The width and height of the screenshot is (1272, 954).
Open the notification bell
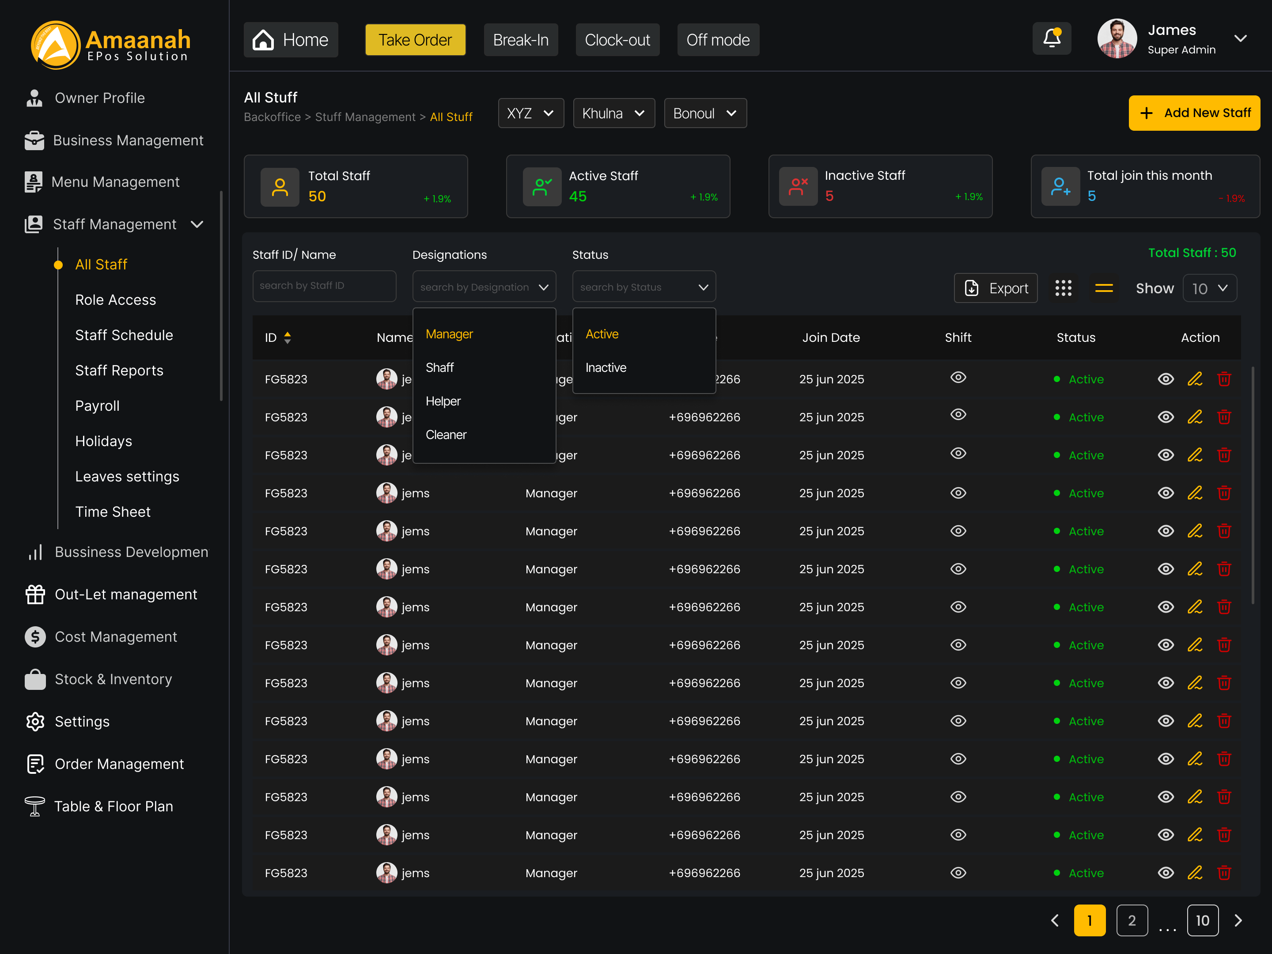pyautogui.click(x=1052, y=38)
